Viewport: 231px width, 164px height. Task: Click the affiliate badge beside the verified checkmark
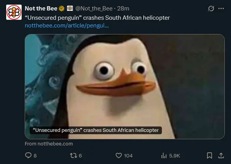pos(70,9)
